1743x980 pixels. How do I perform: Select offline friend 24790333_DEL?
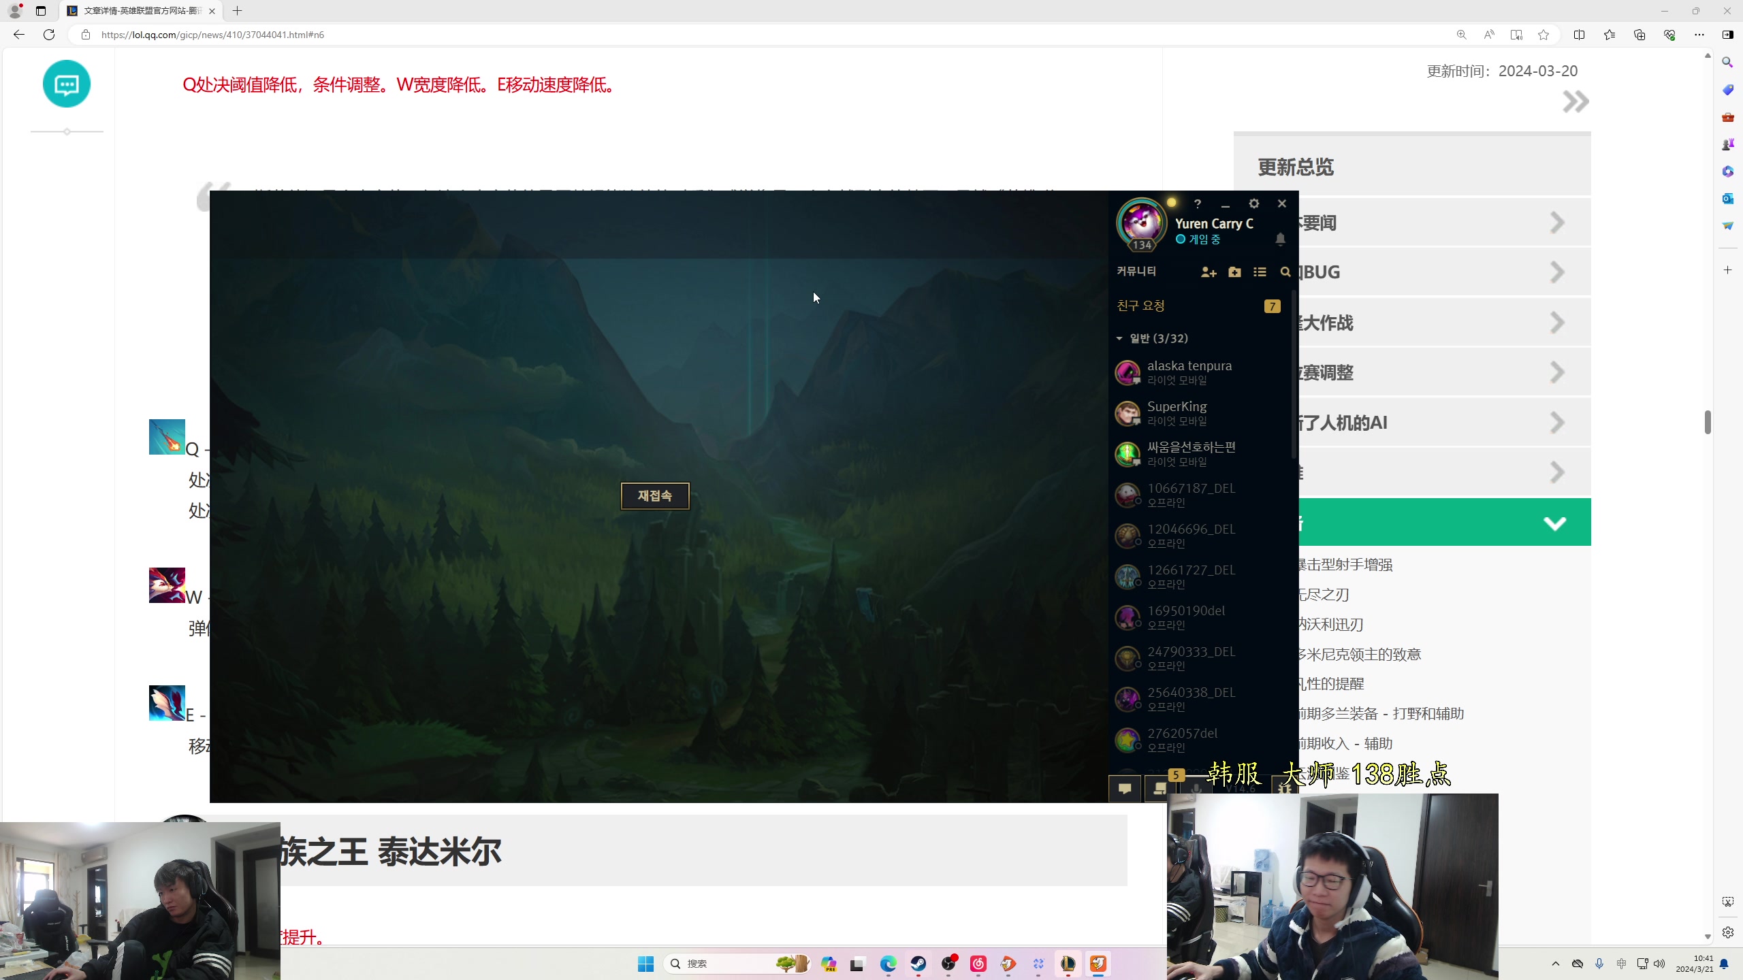pyautogui.click(x=1198, y=658)
